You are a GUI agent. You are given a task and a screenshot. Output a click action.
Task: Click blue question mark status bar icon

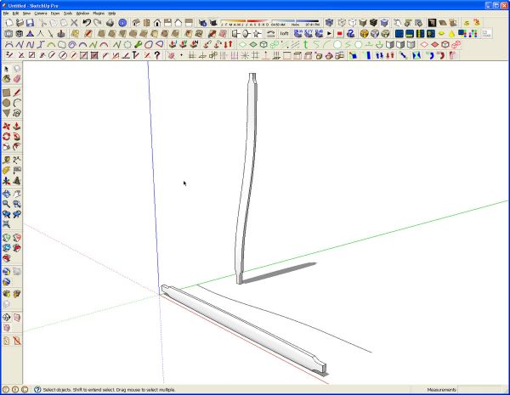coord(37,389)
